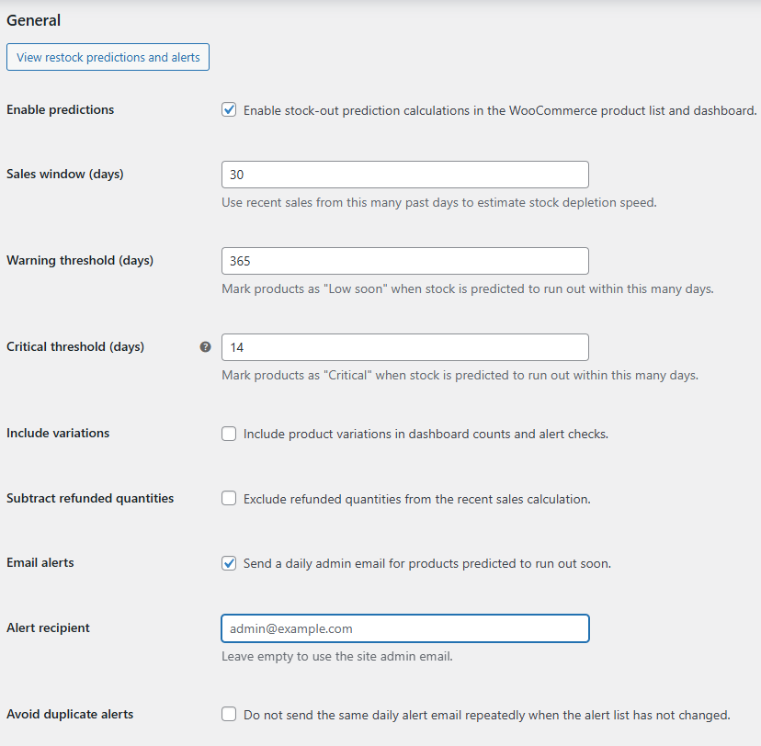The height and width of the screenshot is (746, 761).
Task: Enable the Include variations checkbox
Action: pyautogui.click(x=229, y=434)
